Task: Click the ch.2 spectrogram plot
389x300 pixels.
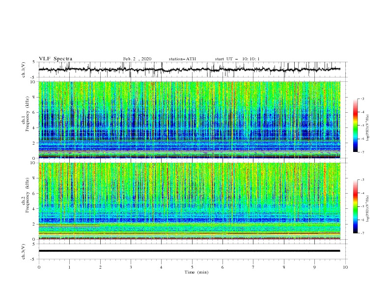Action: click(190, 201)
